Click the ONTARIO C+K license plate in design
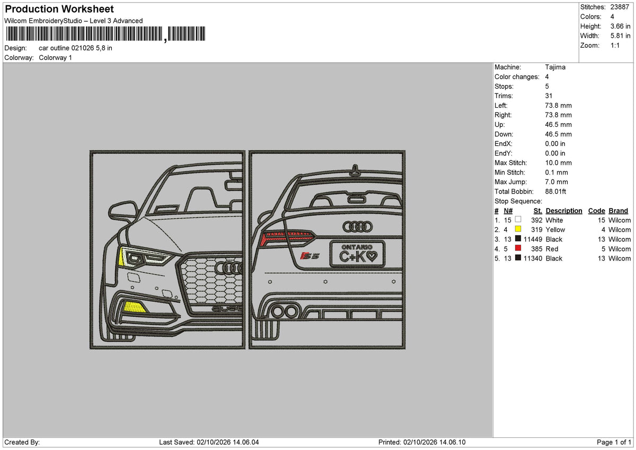The width and height of the screenshot is (636, 450). click(358, 253)
